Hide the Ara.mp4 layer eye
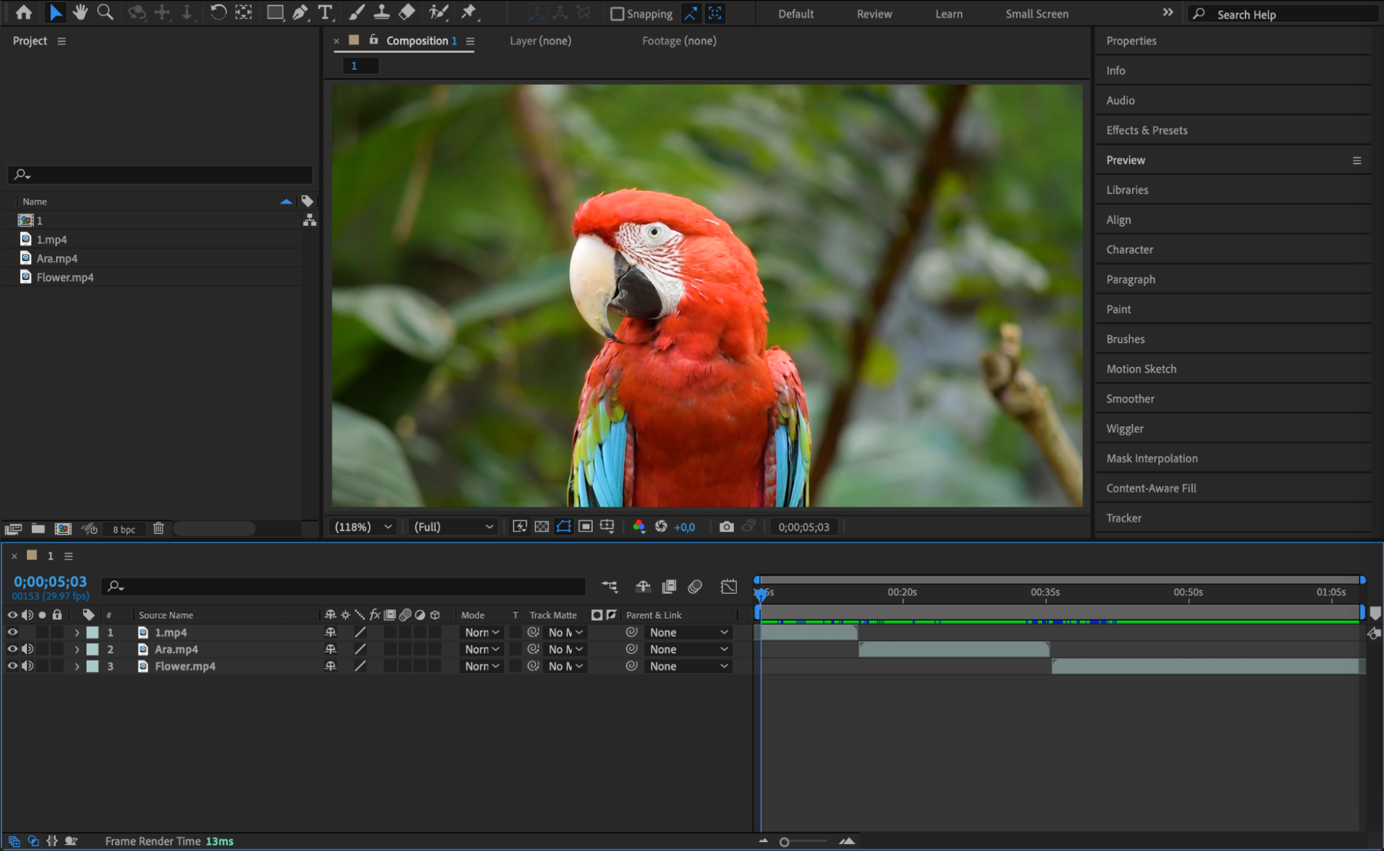Screen dimensions: 1384x851 point(12,649)
